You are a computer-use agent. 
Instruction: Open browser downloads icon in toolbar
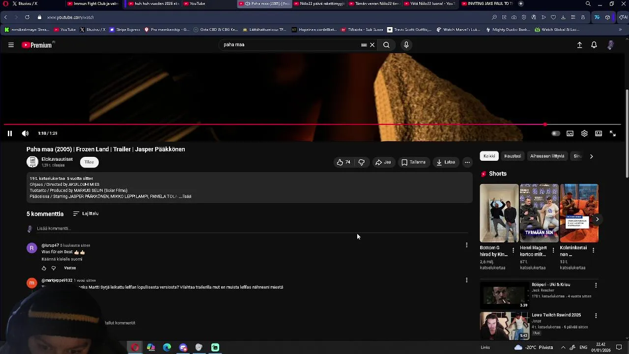pyautogui.click(x=563, y=17)
